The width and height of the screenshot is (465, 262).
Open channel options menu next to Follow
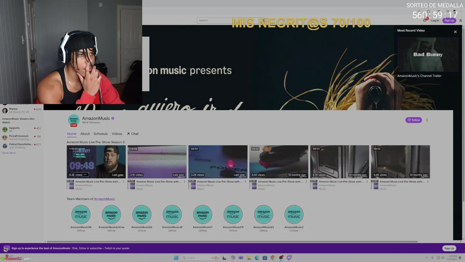pyautogui.click(x=427, y=120)
